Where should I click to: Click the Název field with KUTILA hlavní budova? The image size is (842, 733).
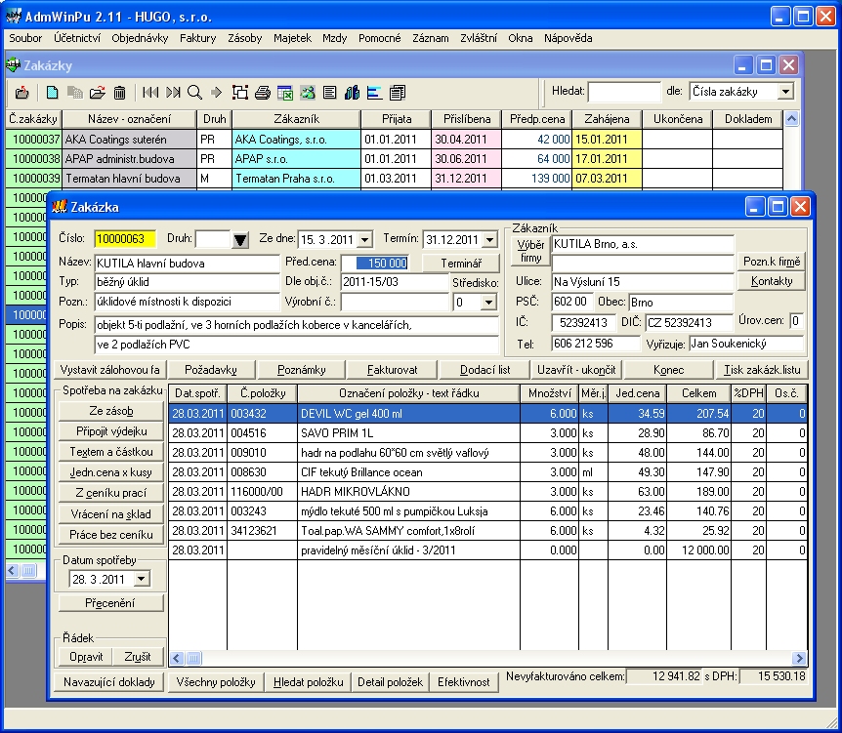(186, 263)
